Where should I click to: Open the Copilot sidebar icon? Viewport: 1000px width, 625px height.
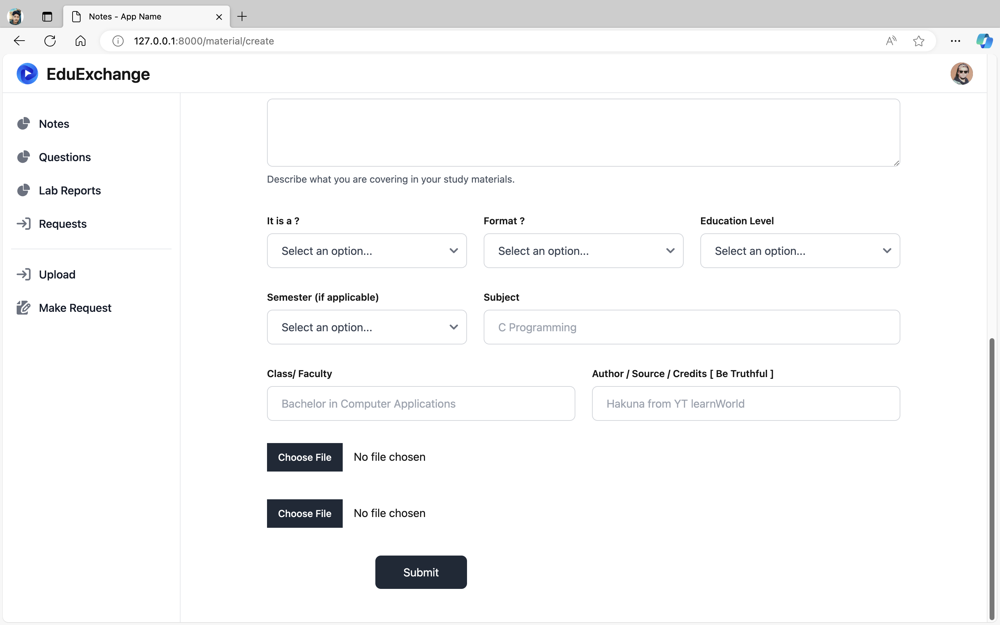(984, 41)
